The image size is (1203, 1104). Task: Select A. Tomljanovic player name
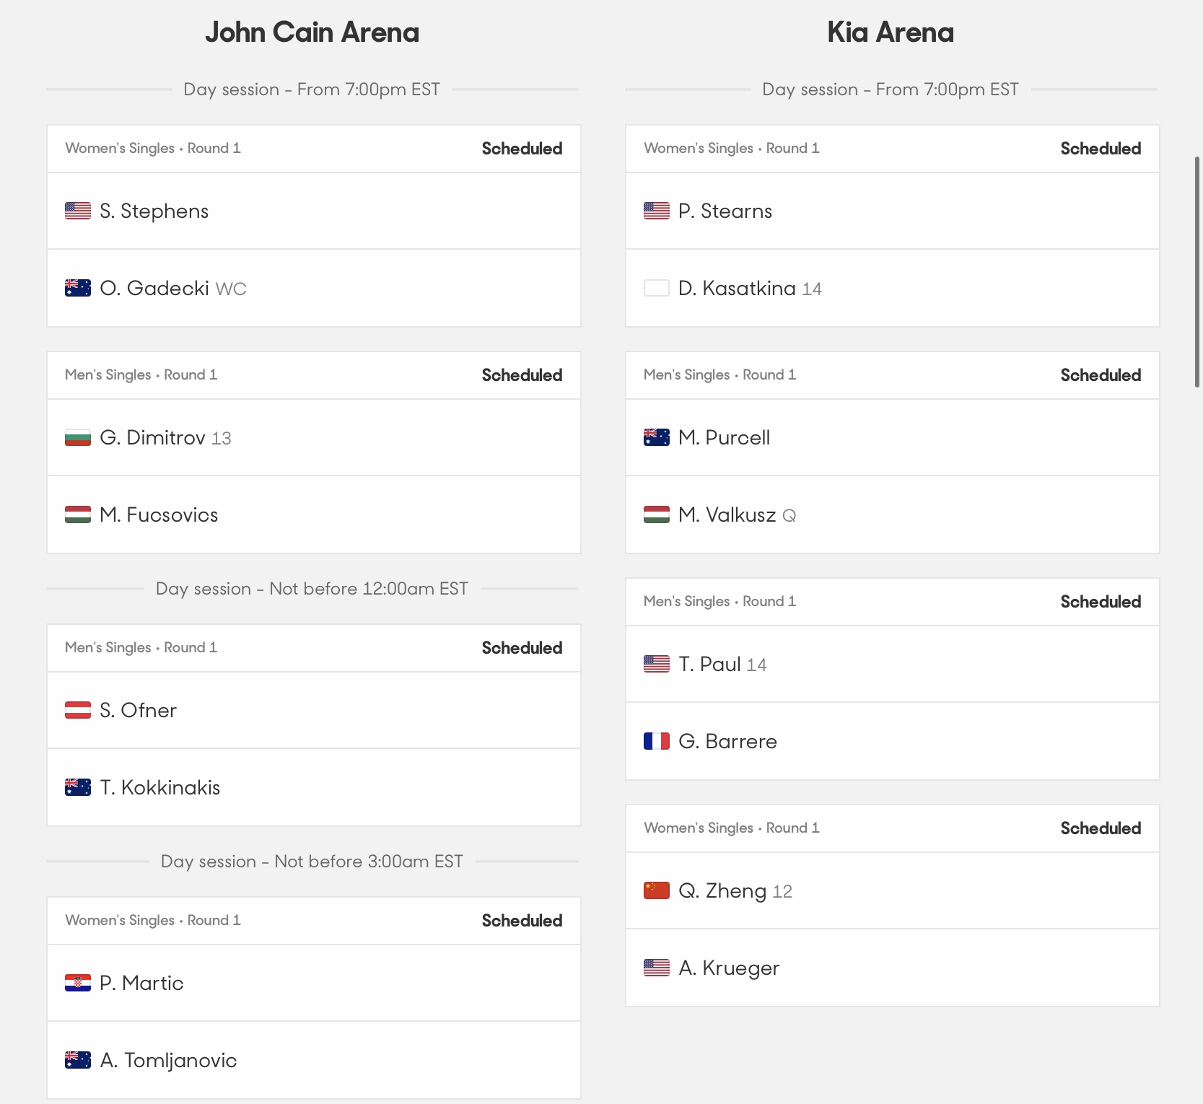pos(168,1060)
